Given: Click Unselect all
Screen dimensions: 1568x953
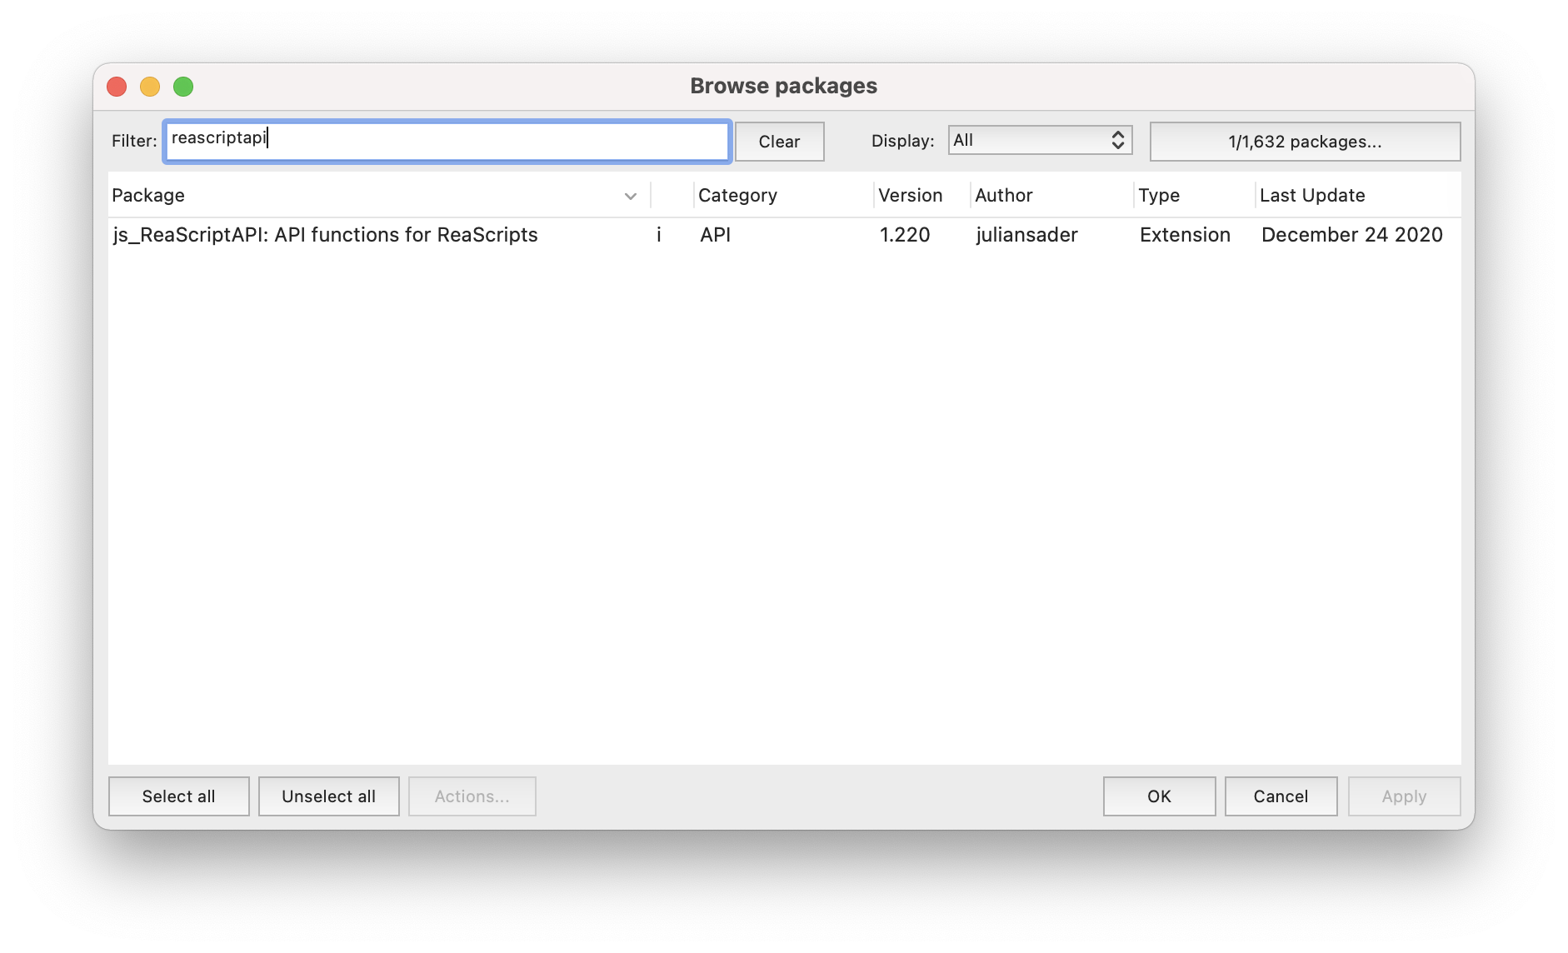Looking at the screenshot, I should tap(328, 796).
